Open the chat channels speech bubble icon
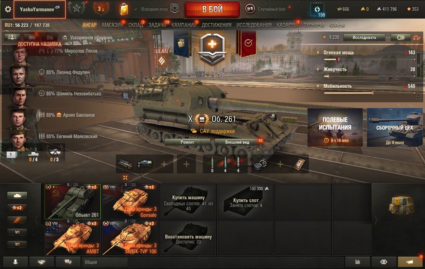This screenshot has width=425, height=269. coord(68,262)
